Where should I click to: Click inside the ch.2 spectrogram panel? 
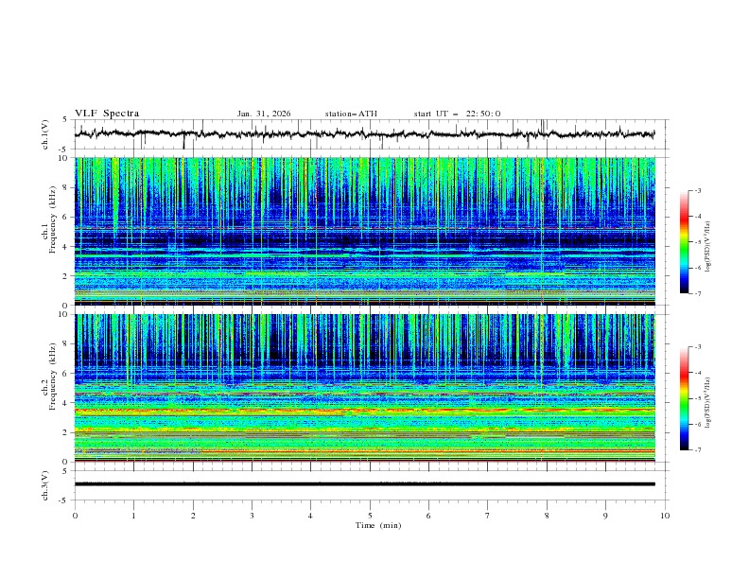coord(369,387)
